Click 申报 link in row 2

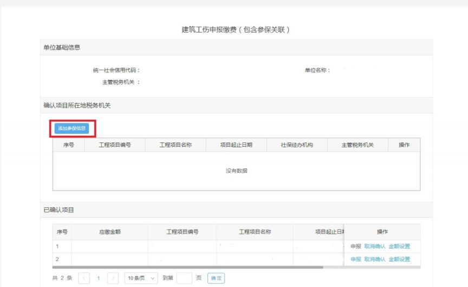[355, 259]
